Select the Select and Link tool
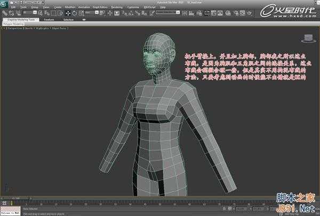Screen dimensions: 320x216 point(5,13)
